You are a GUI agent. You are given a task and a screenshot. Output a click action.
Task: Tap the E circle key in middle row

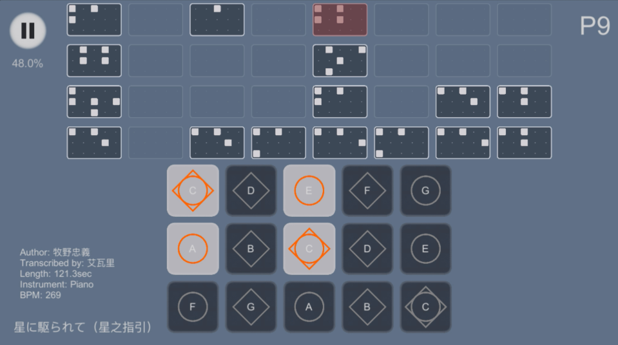(x=425, y=249)
